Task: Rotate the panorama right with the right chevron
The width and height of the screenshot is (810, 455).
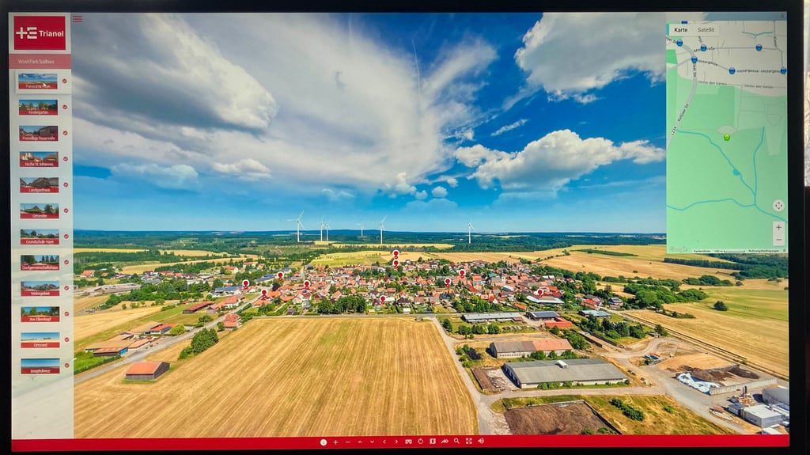Action: coord(396,442)
